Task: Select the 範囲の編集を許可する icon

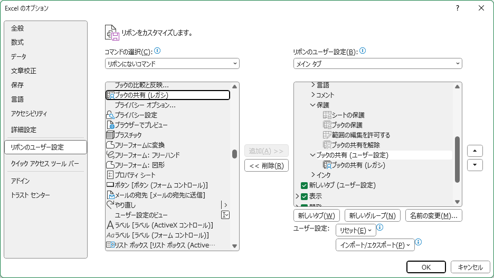Action: pyautogui.click(x=327, y=135)
